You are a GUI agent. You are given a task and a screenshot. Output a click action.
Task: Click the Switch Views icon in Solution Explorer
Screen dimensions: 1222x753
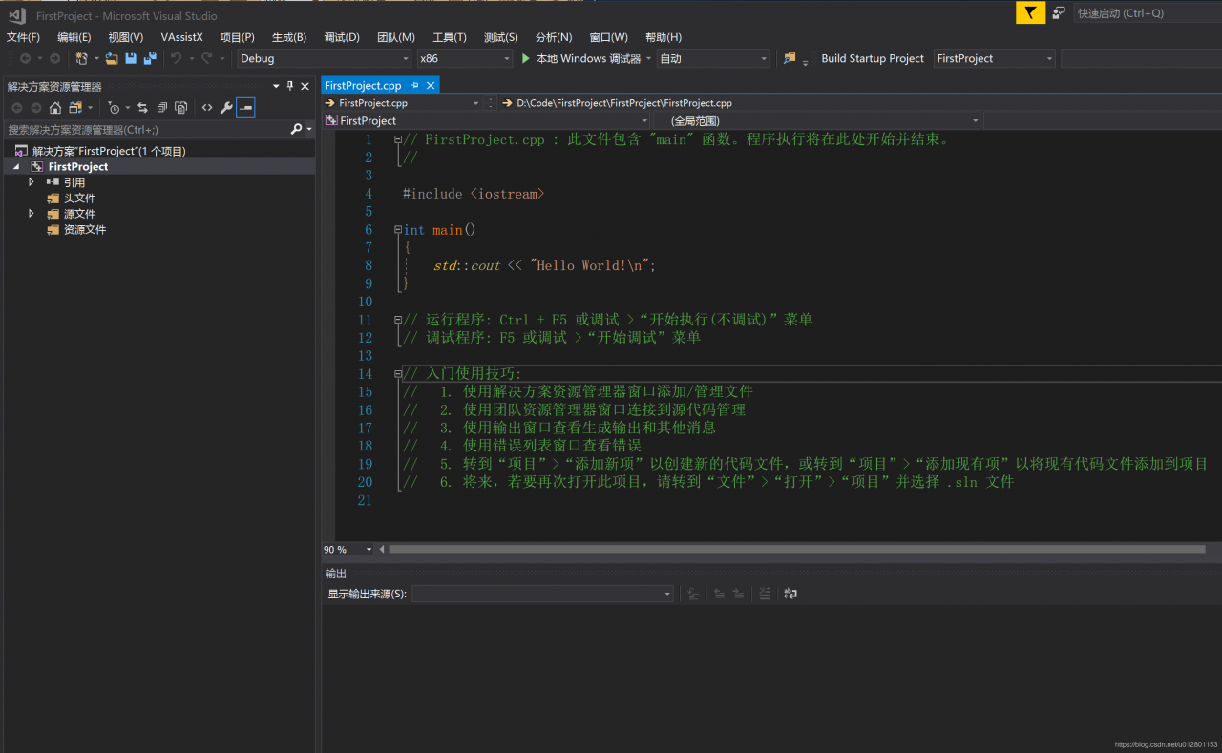pyautogui.click(x=75, y=108)
